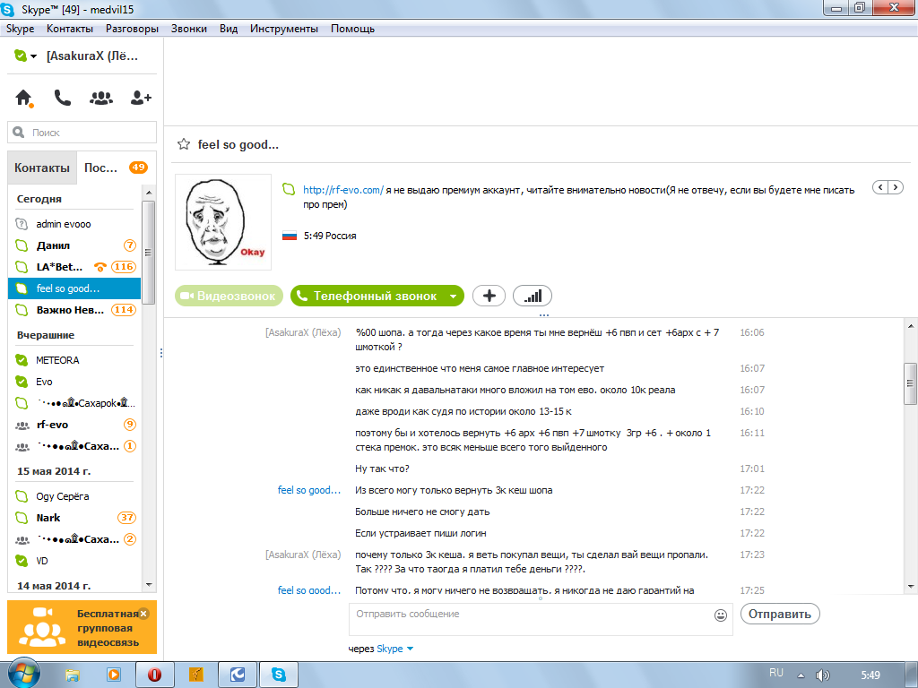Add a contact with the plus-person icon
Viewport: 918px width, 688px height.
pos(141,98)
